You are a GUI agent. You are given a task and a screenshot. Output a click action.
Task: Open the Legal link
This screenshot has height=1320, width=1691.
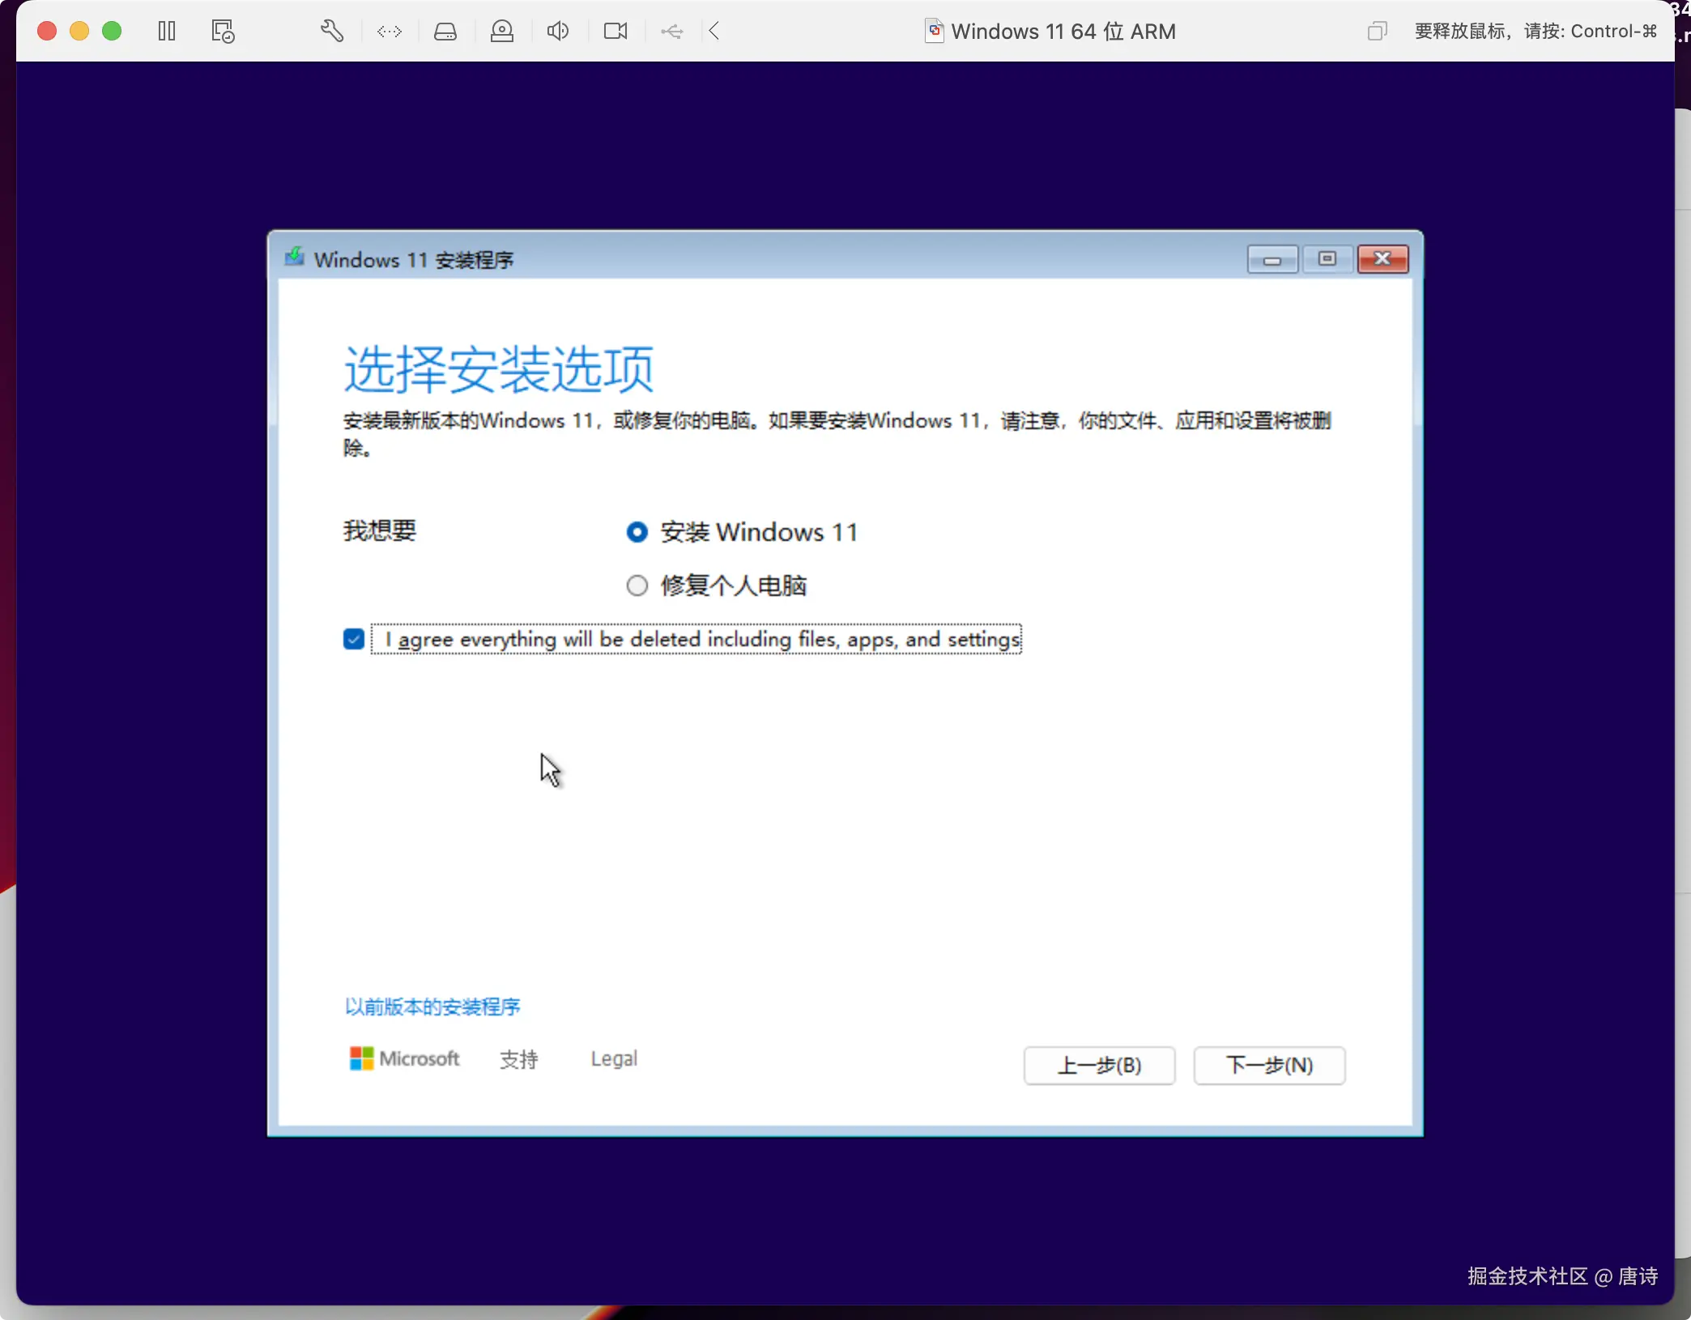(614, 1059)
